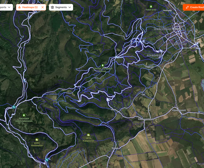Screen dimensions: 204x168
Task: Select the Felső-erdő green tree marker
Action: [151, 7]
